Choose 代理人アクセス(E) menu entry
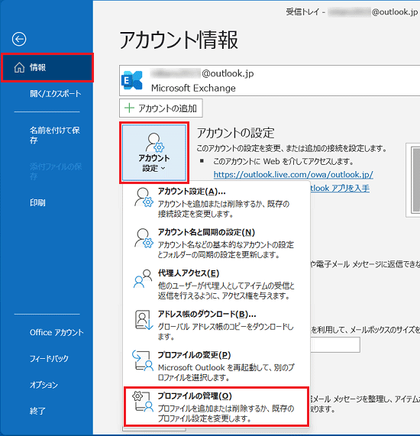The height and width of the screenshot is (436, 420). (x=216, y=284)
